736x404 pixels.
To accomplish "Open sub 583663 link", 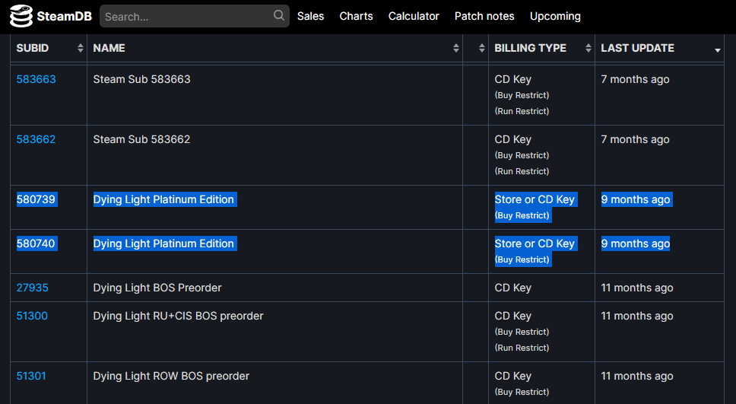I will coord(36,79).
